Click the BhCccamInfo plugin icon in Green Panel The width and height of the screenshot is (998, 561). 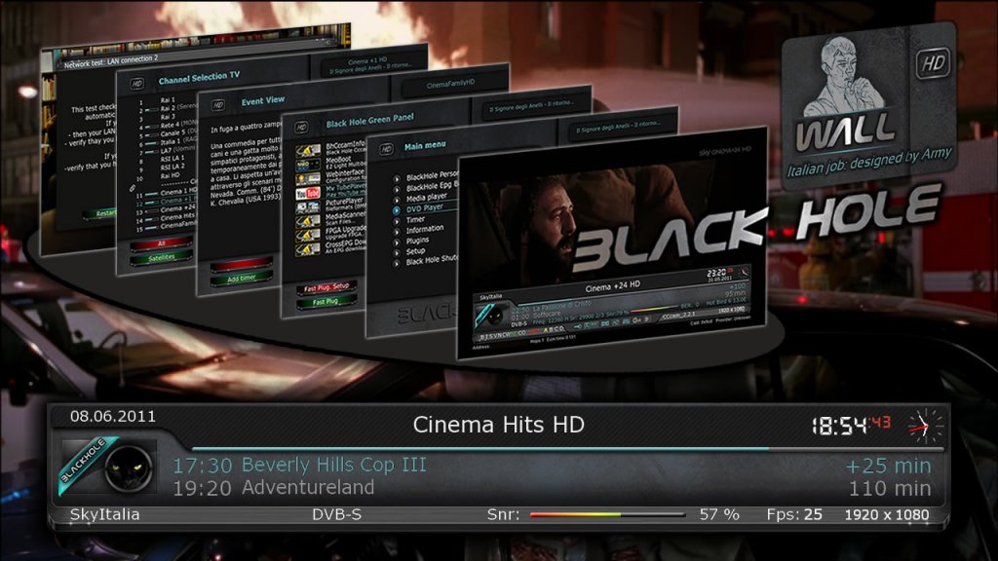307,151
